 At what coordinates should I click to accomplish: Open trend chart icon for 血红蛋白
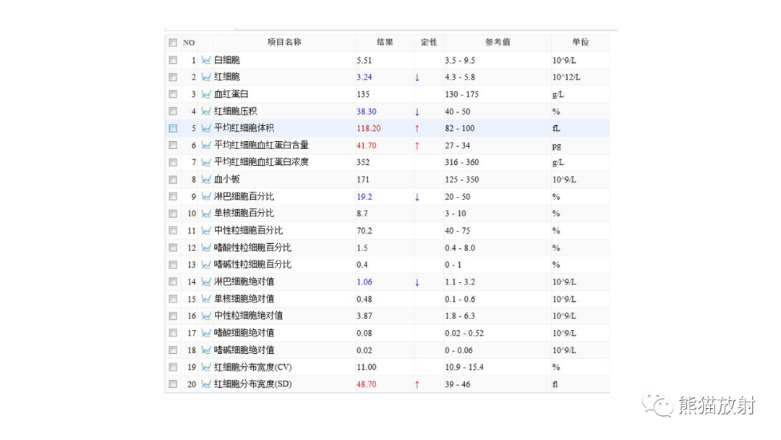[x=205, y=93]
